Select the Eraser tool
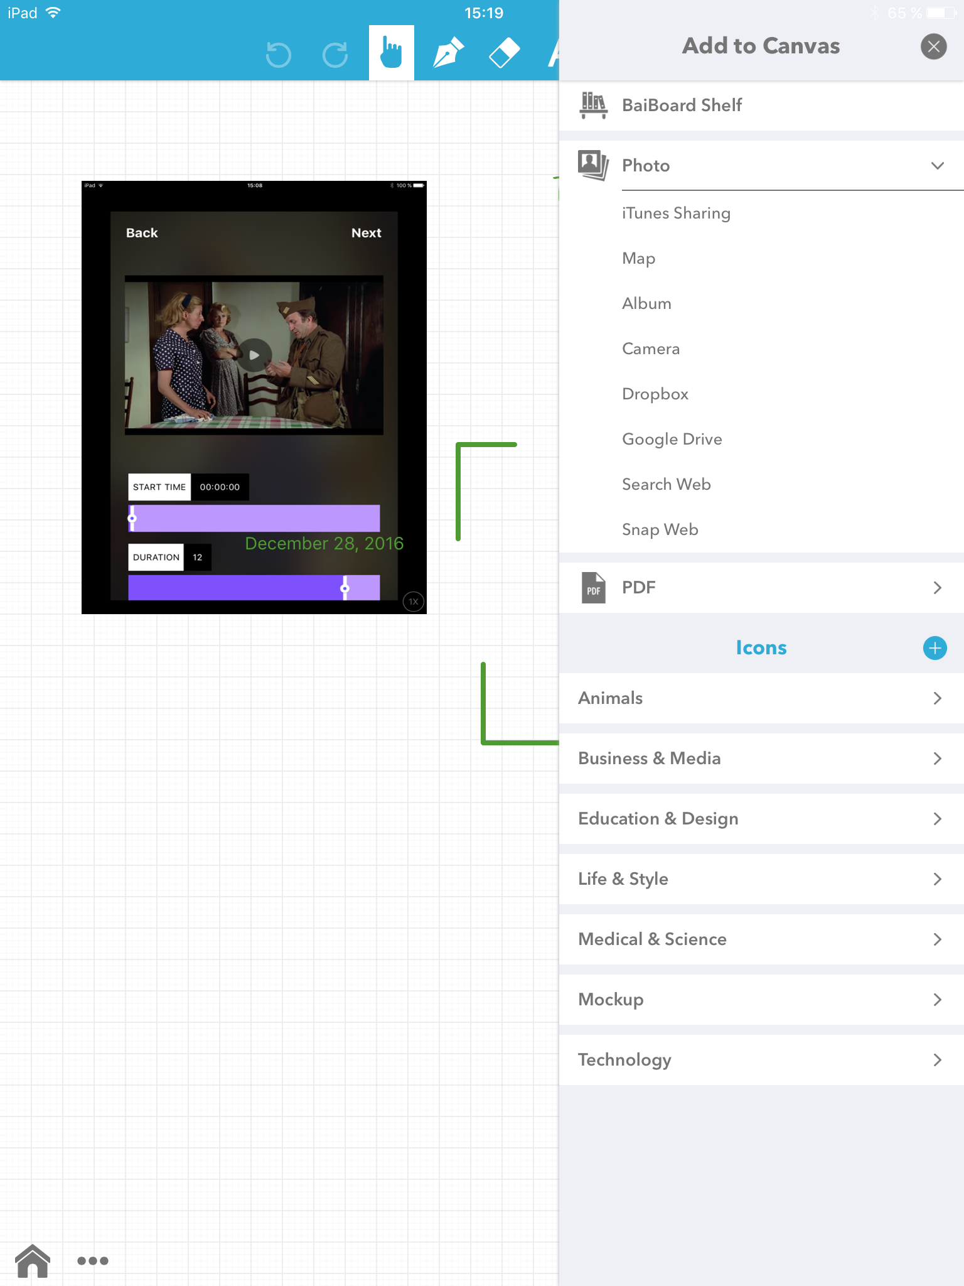 [x=505, y=53]
